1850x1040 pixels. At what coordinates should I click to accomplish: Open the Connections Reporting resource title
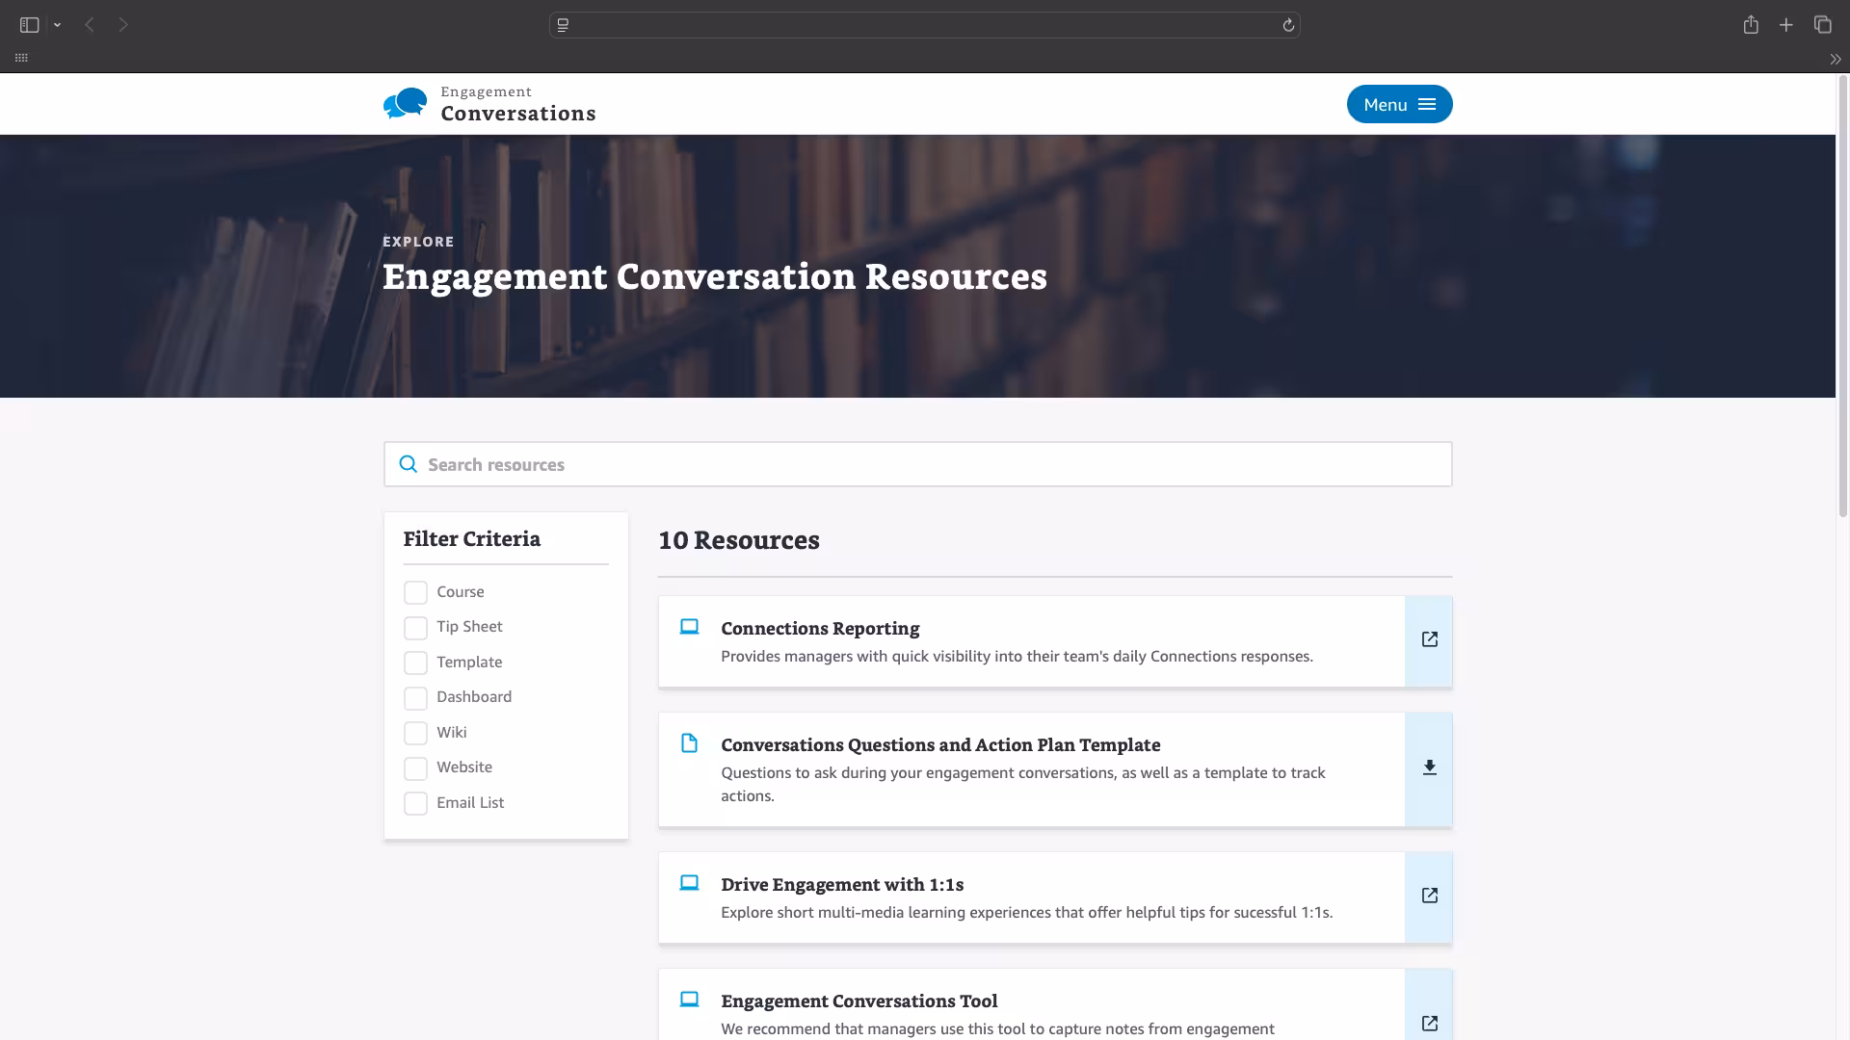(820, 629)
